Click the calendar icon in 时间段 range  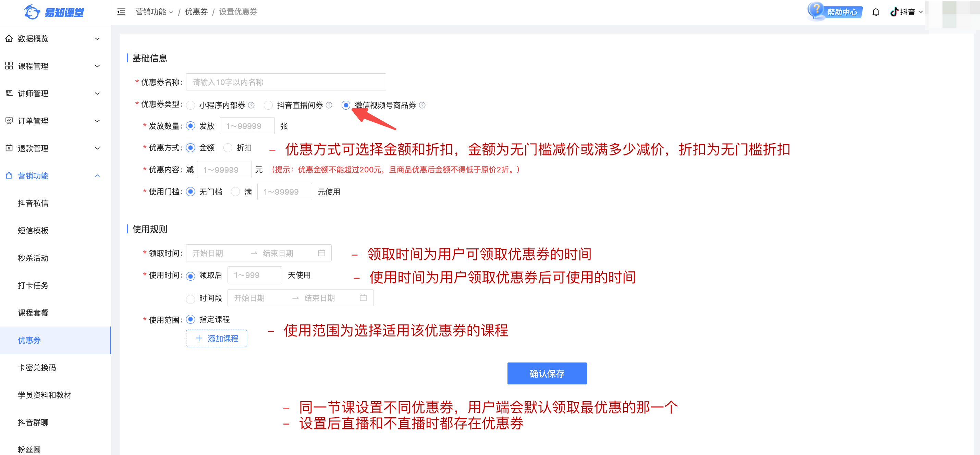pyautogui.click(x=363, y=298)
